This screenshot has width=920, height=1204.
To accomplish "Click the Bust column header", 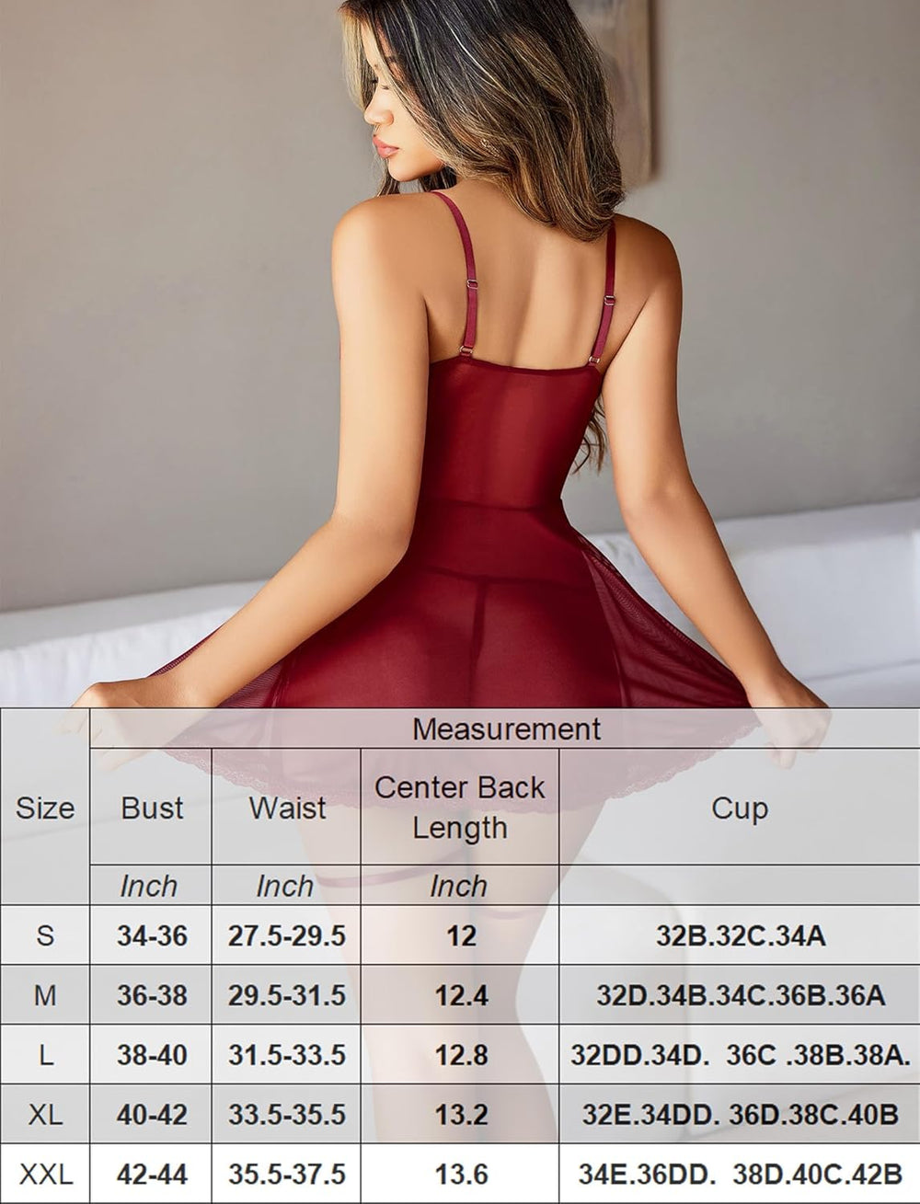I will pos(152,808).
